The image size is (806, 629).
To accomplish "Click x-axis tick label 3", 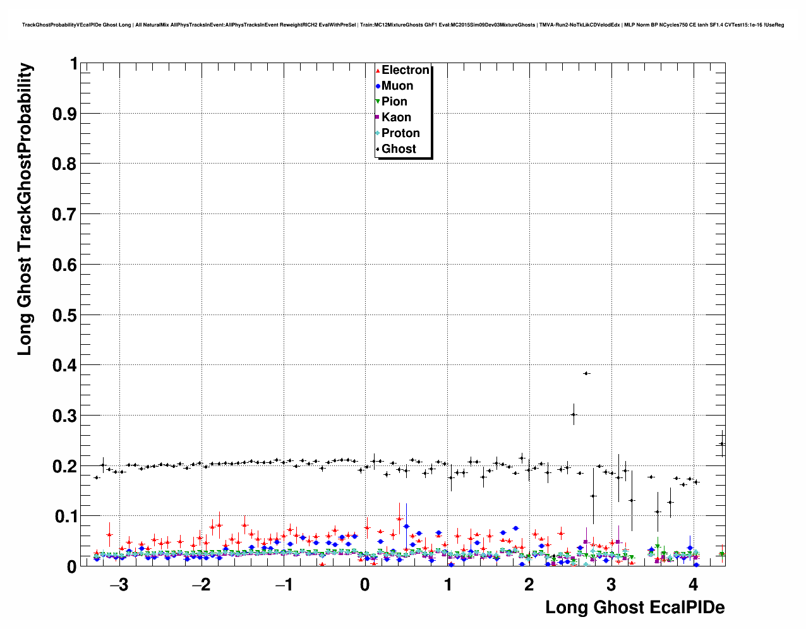I will coord(611,584).
